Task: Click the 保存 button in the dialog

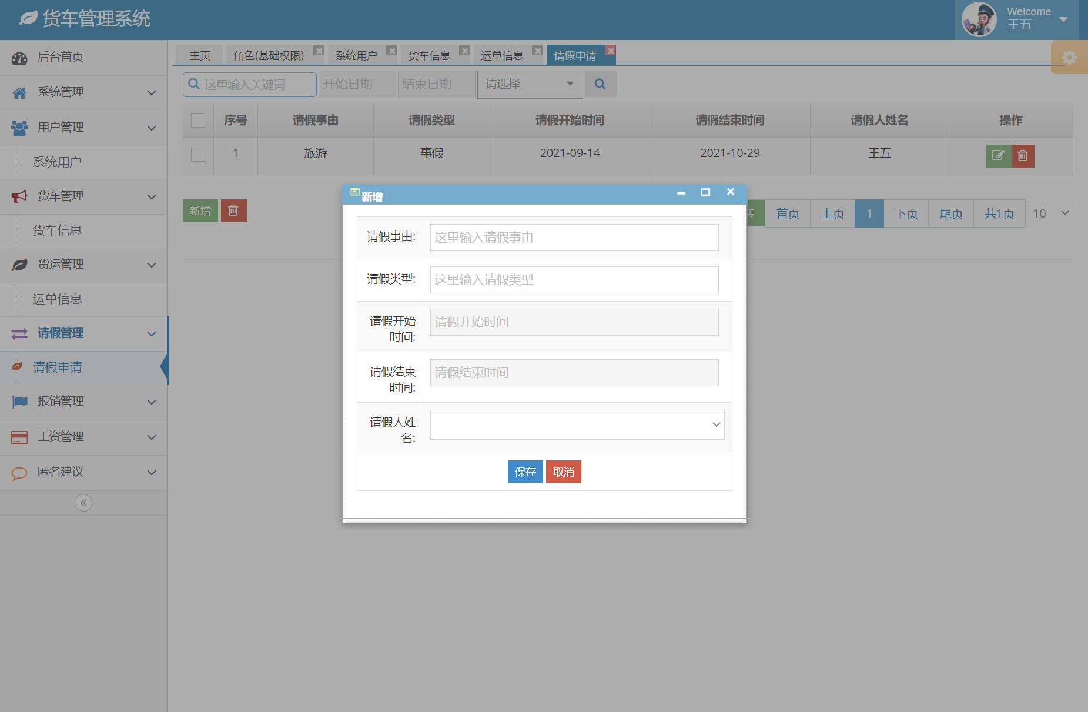Action: pyautogui.click(x=525, y=472)
